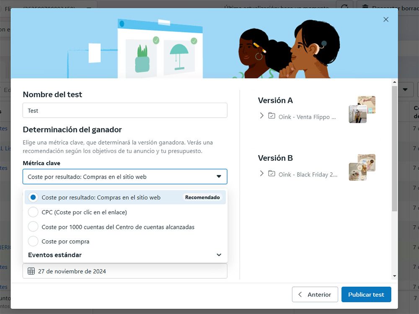Viewport: 419px width, 314px height.
Task: Click the calendar icon in date field
Action: pos(31,271)
